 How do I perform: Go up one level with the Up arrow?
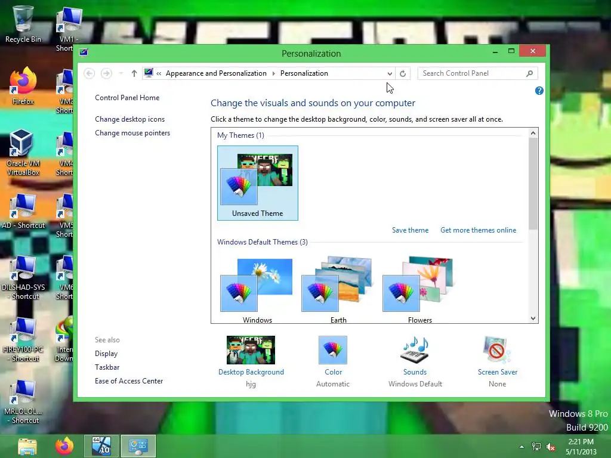pos(134,73)
